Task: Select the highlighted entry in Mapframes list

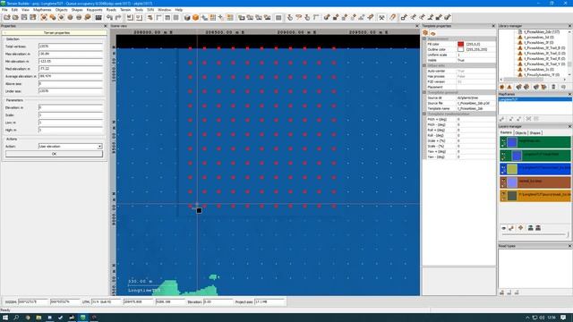Action: 535,99
